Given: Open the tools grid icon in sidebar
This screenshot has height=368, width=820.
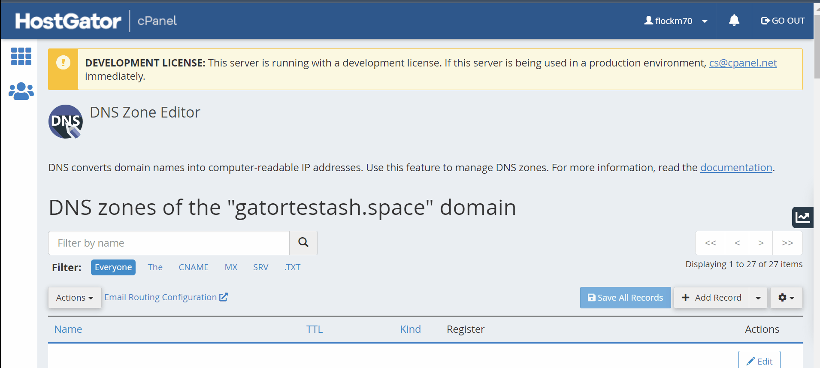Looking at the screenshot, I should (21, 56).
